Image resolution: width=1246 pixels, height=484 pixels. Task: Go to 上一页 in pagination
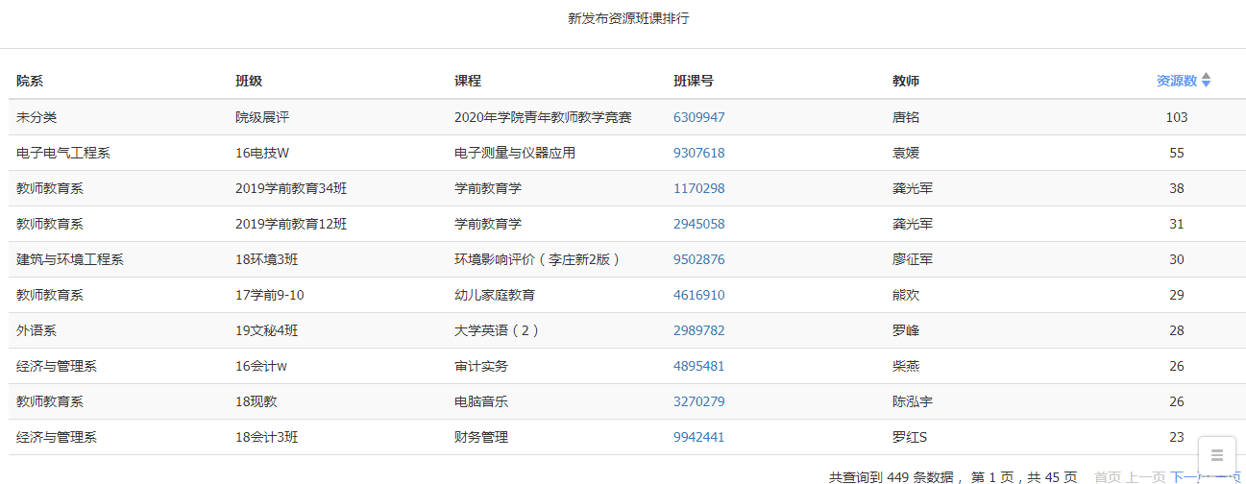coord(1146,476)
